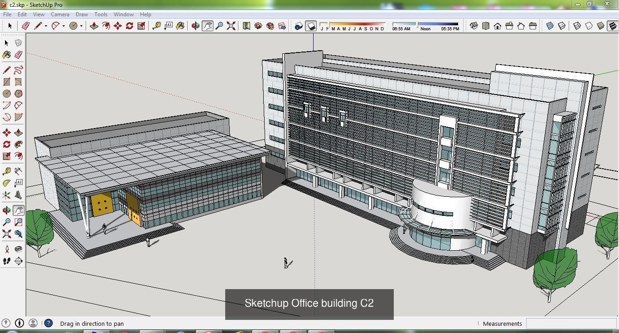The image size is (619, 333).
Task: Click the Send to LayOut icon
Action: [x=282, y=26]
